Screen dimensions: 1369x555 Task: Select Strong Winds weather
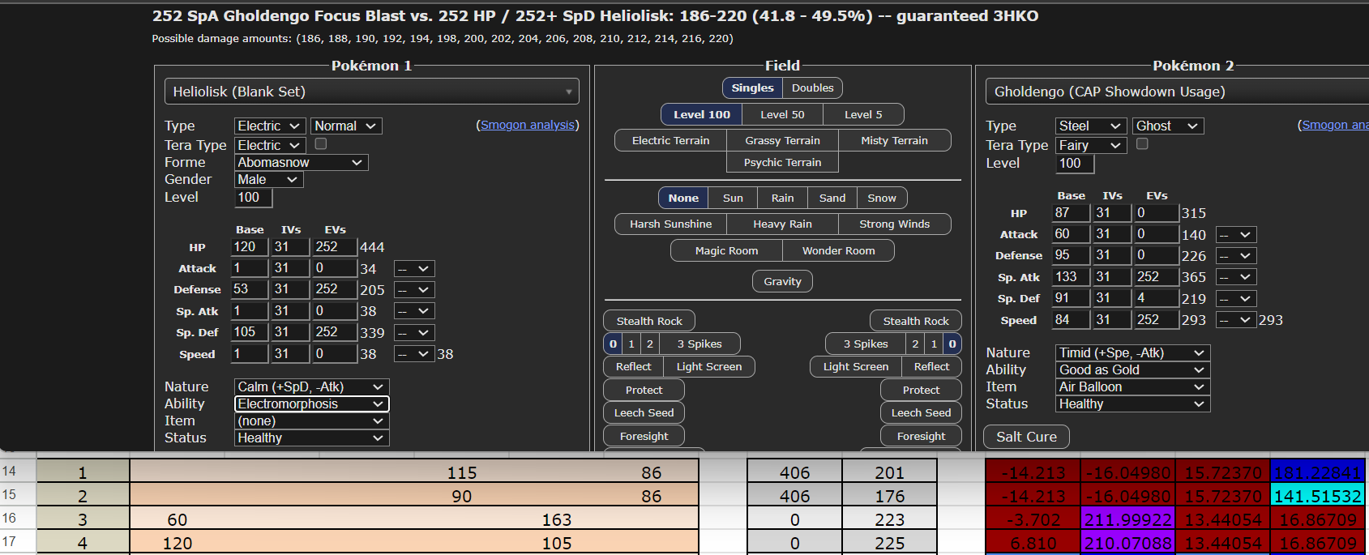[895, 224]
